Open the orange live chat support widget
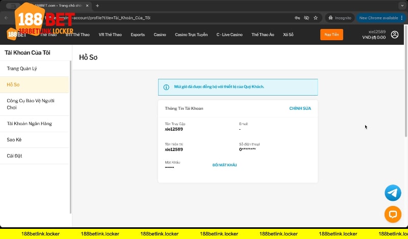The width and height of the screenshot is (408, 239). coord(393,214)
